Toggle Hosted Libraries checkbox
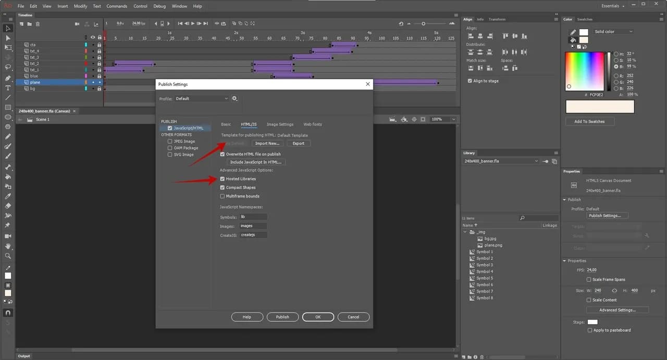Screen dimensions: 667x360 coord(222,179)
